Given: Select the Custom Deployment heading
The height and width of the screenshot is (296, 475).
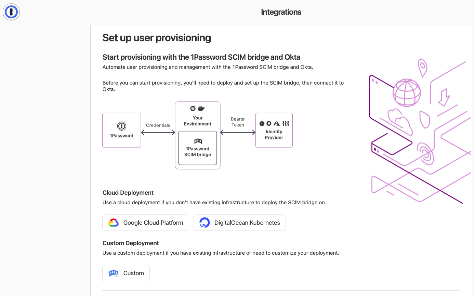Looking at the screenshot, I should (x=130, y=243).
